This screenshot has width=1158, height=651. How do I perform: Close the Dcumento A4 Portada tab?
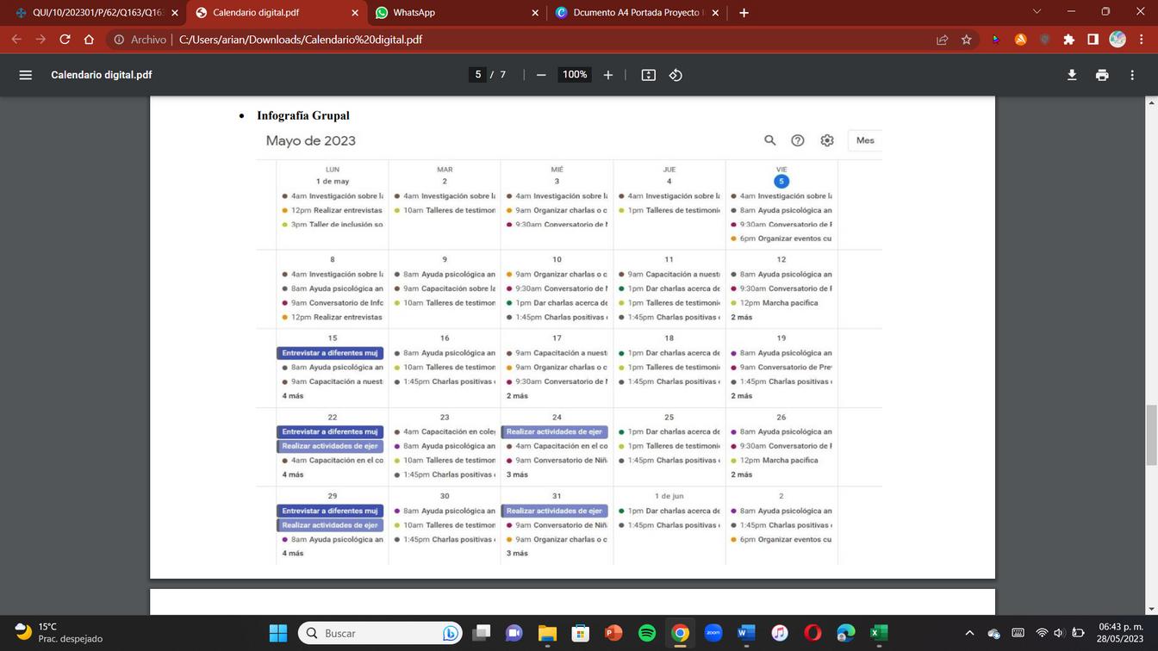(x=715, y=13)
